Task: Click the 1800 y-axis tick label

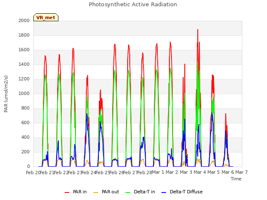Action: [x=24, y=35]
